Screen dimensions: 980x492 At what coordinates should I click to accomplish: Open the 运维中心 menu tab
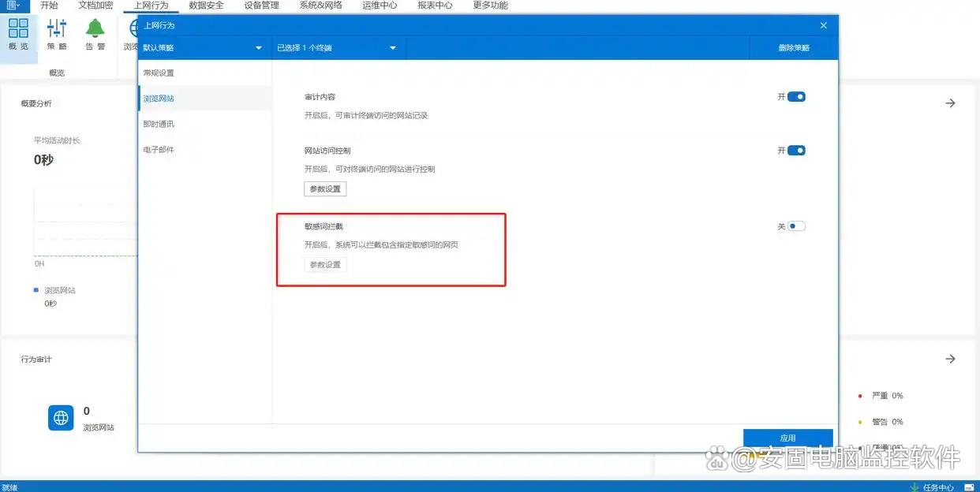point(380,5)
